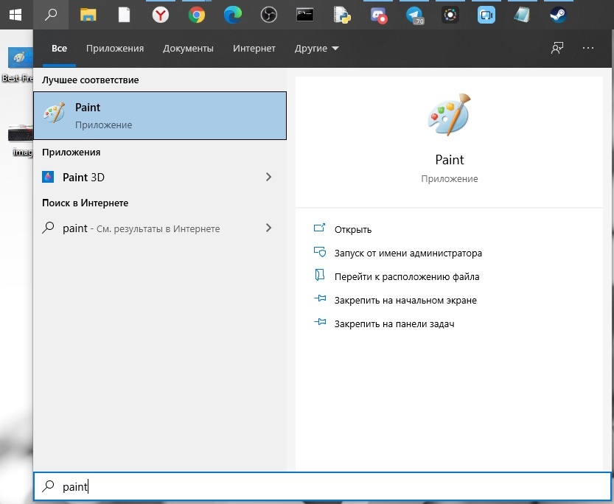The height and width of the screenshot is (504, 614).
Task: Open Discord from the taskbar
Action: (x=379, y=15)
